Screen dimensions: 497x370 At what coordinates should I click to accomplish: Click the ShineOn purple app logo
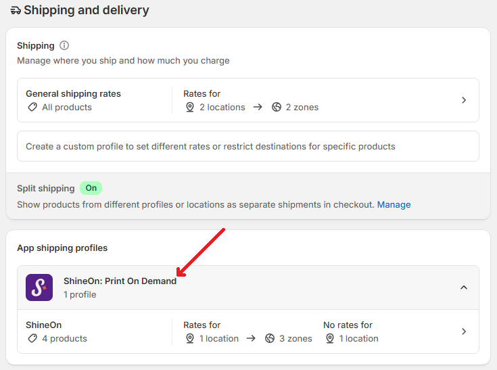39,287
